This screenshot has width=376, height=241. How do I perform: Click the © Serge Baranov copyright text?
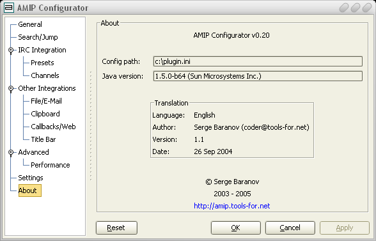point(232,182)
